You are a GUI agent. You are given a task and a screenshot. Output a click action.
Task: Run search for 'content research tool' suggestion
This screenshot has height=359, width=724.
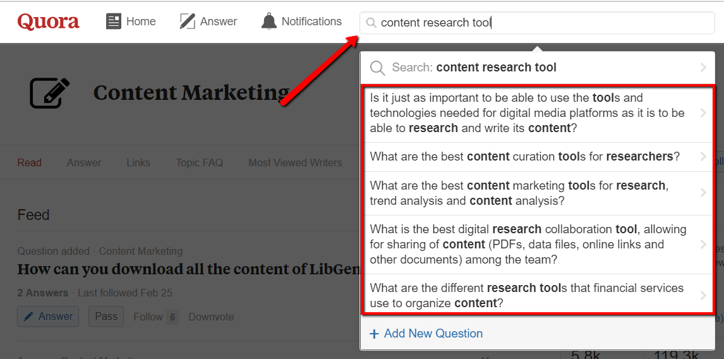[x=538, y=68]
